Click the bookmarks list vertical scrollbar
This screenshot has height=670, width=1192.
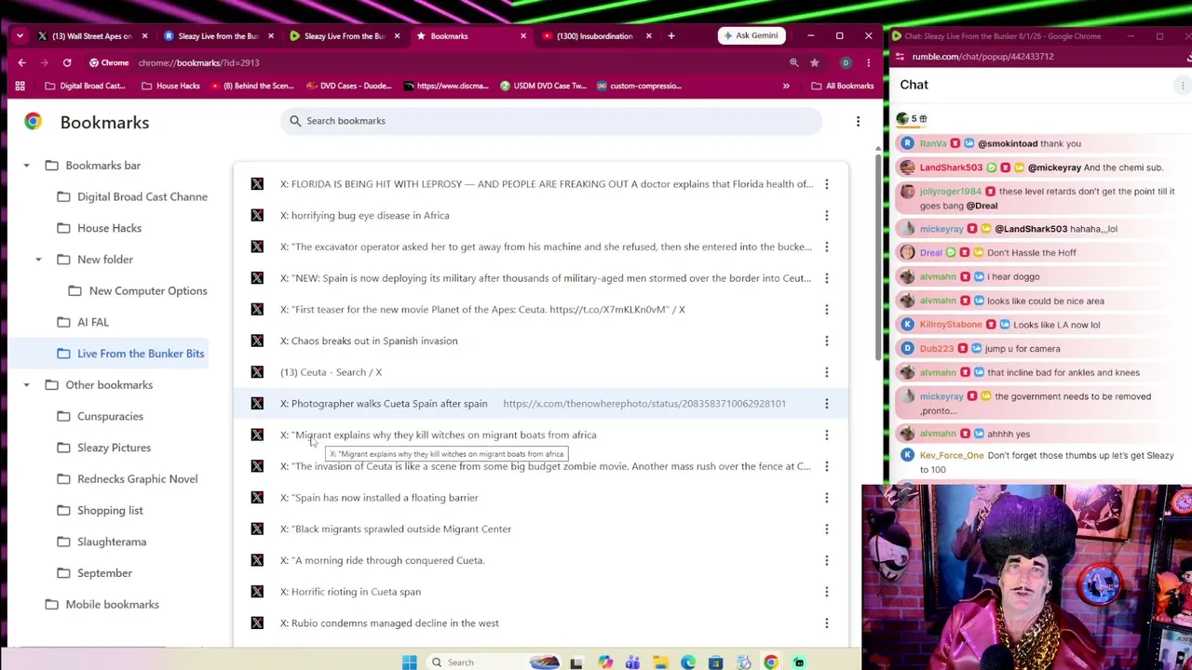tap(877, 256)
